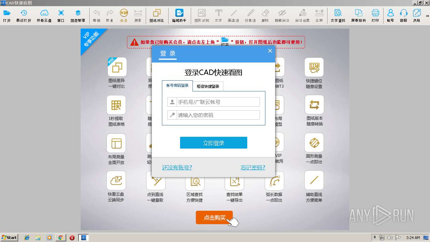Image resolution: width=430 pixels, height=242 pixels.
Task: Click 弧长数据一点即出 feature icon
Action: (x=274, y=181)
